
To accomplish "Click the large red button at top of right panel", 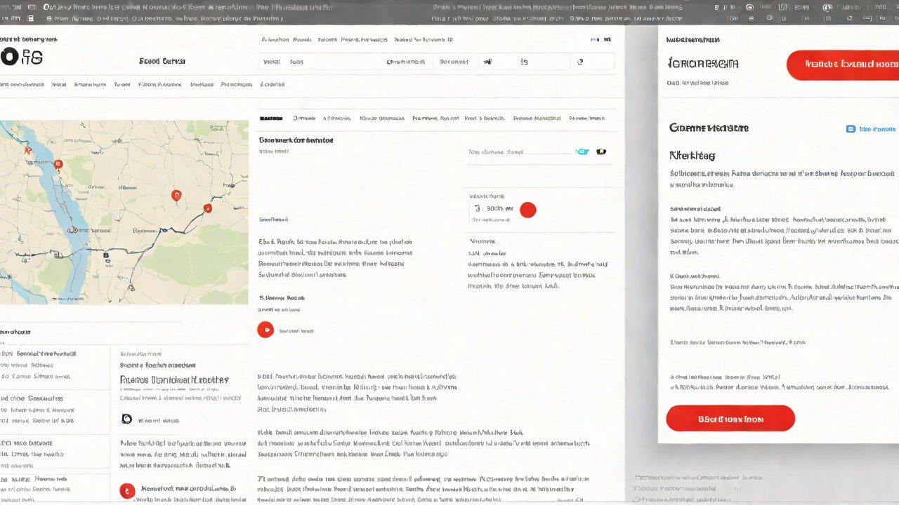I will [x=843, y=65].
